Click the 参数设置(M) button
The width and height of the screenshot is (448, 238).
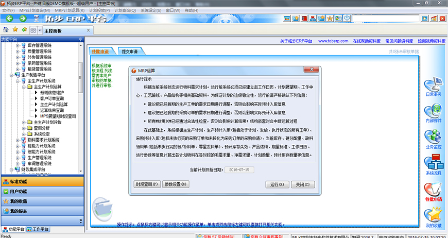pyautogui.click(x=177, y=184)
